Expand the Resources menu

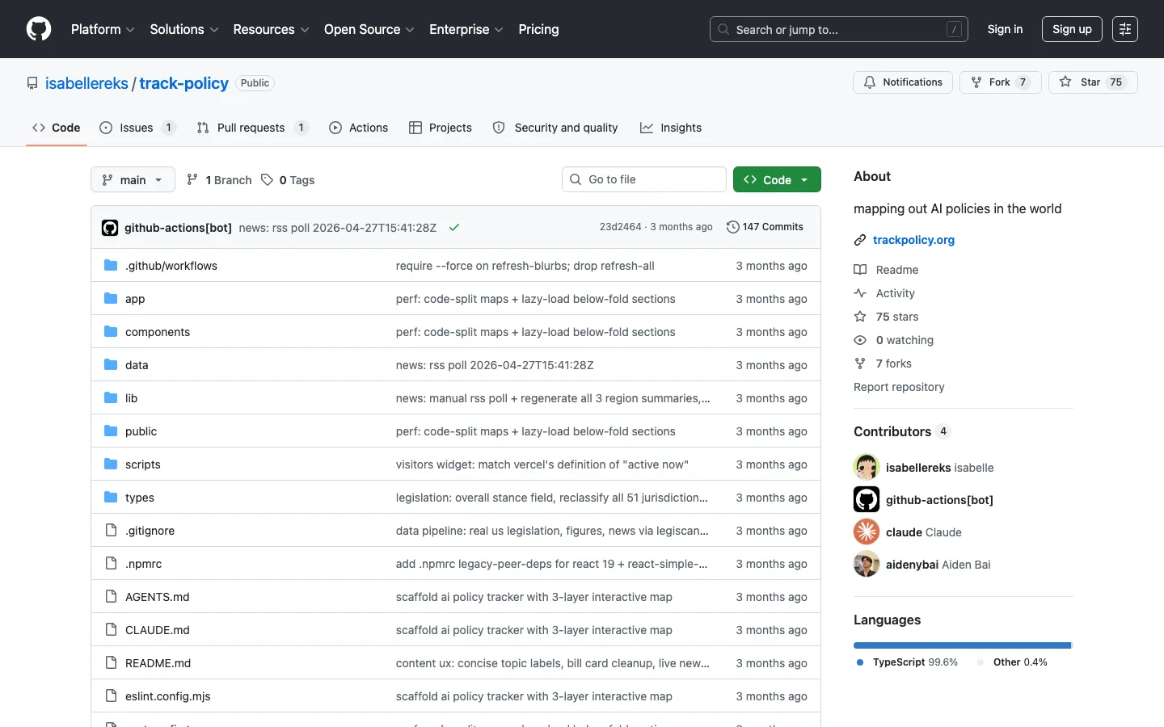pyautogui.click(x=271, y=29)
